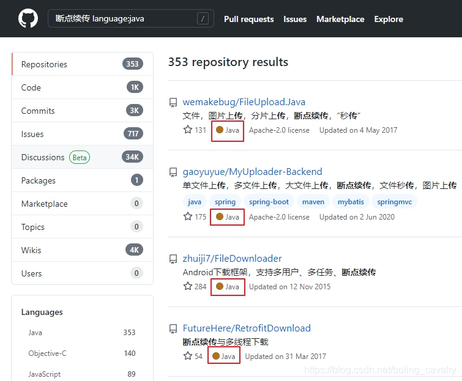The width and height of the screenshot is (462, 381).
Task: Click the repository icon beside FutureHere/RetrofitDownload
Action: (173, 329)
